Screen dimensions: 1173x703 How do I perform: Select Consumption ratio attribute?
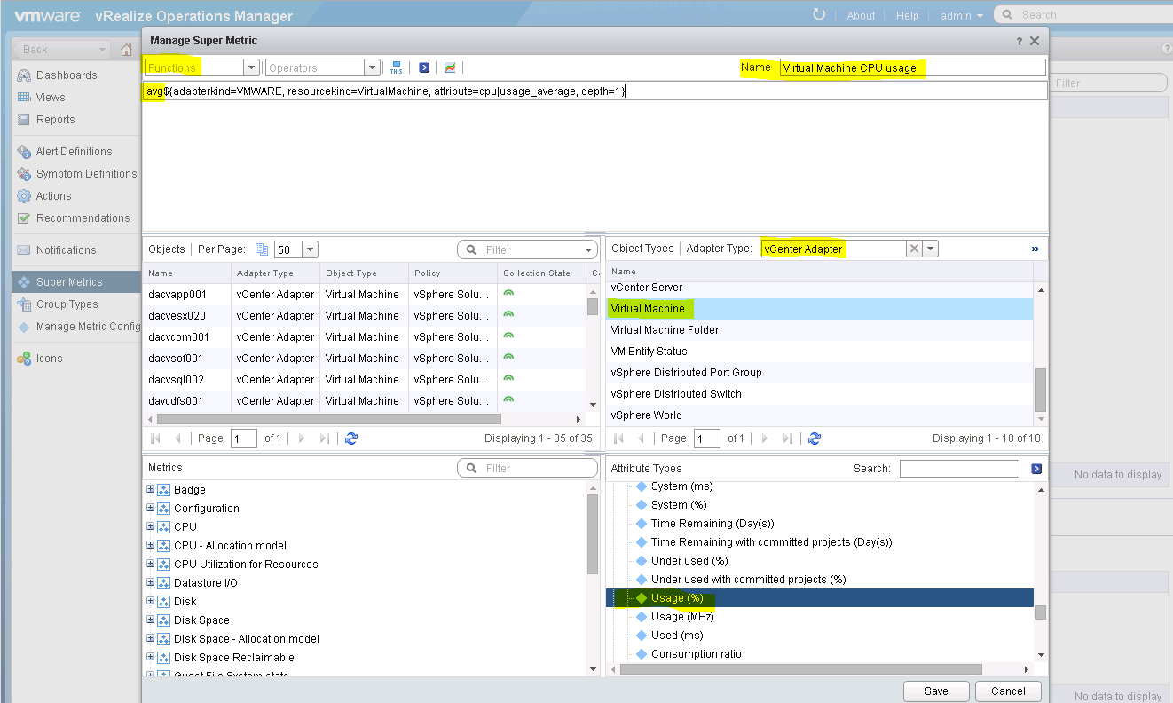point(697,654)
